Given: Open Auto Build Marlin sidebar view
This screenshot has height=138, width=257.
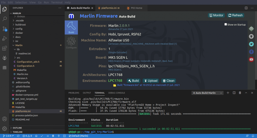Looking at the screenshot, I should [x=4, y=68].
